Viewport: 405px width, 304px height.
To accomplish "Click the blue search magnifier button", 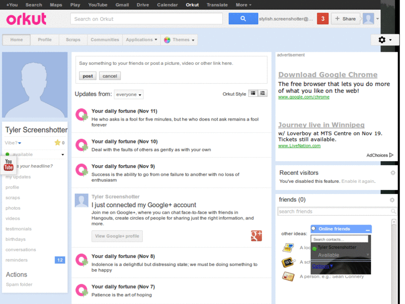I will pyautogui.click(x=243, y=19).
